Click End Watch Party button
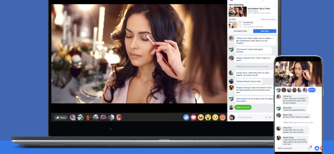 [x=240, y=31]
